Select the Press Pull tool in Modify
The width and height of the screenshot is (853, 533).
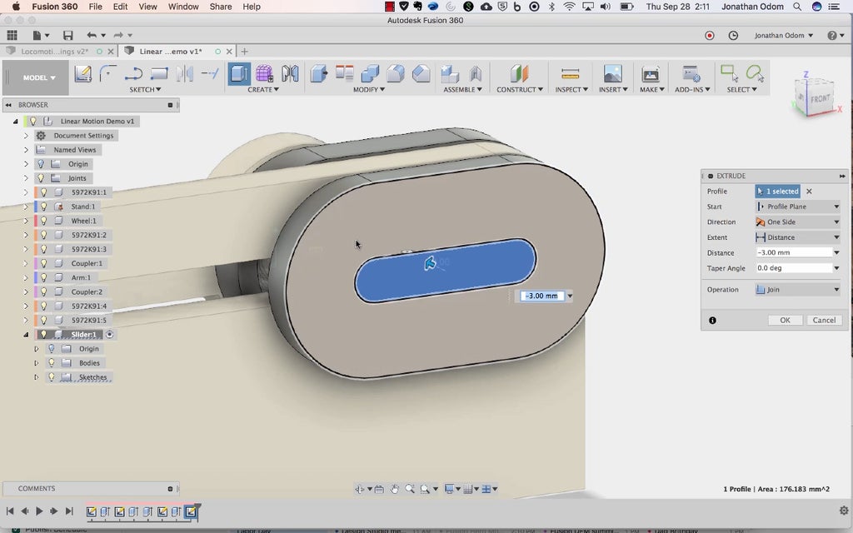319,74
